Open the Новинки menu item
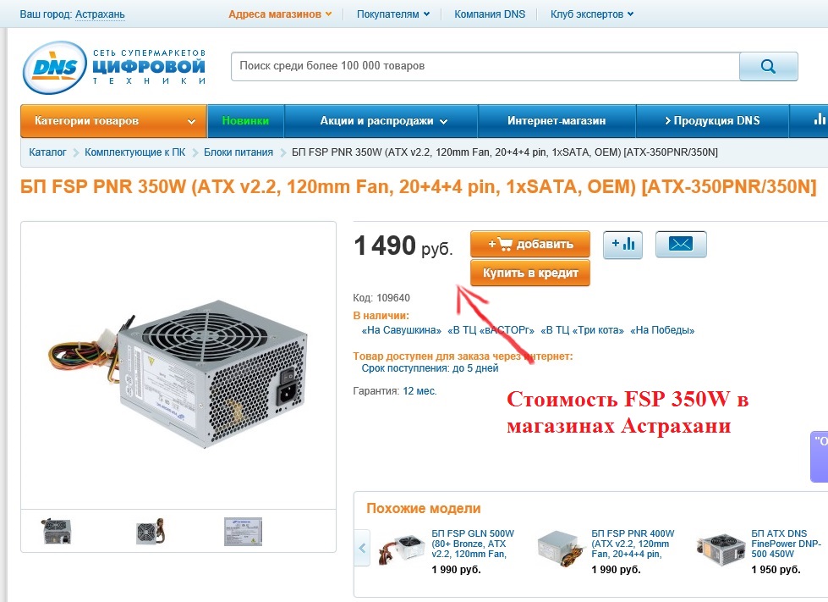Viewport: 828px width, 602px height. coord(245,121)
